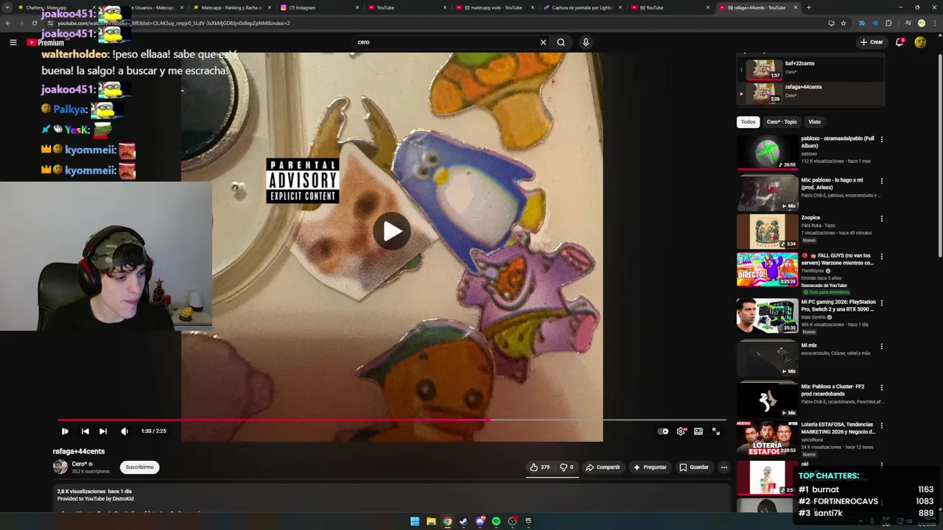Switch to Matecapp - Ranking y Racha tab
This screenshot has height=530, width=943.
click(232, 7)
